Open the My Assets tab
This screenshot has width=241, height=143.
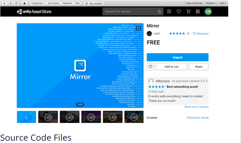93,3
